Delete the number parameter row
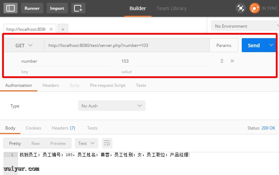The image size is (279, 175). pos(232,61)
